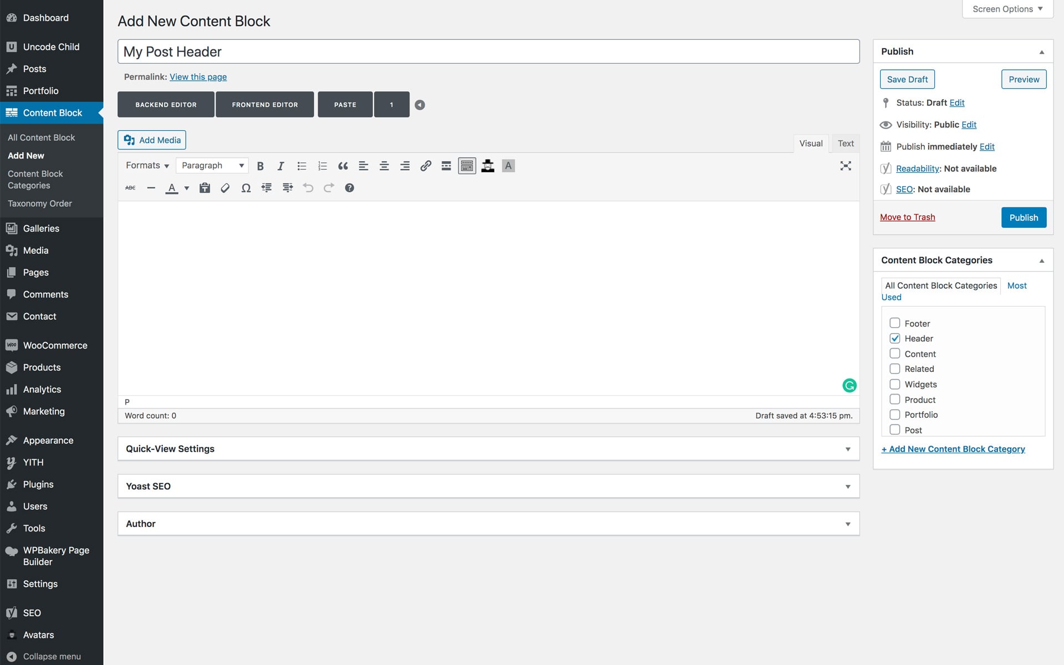Open the text color picker arrow
The height and width of the screenshot is (665, 1064).
pos(187,188)
